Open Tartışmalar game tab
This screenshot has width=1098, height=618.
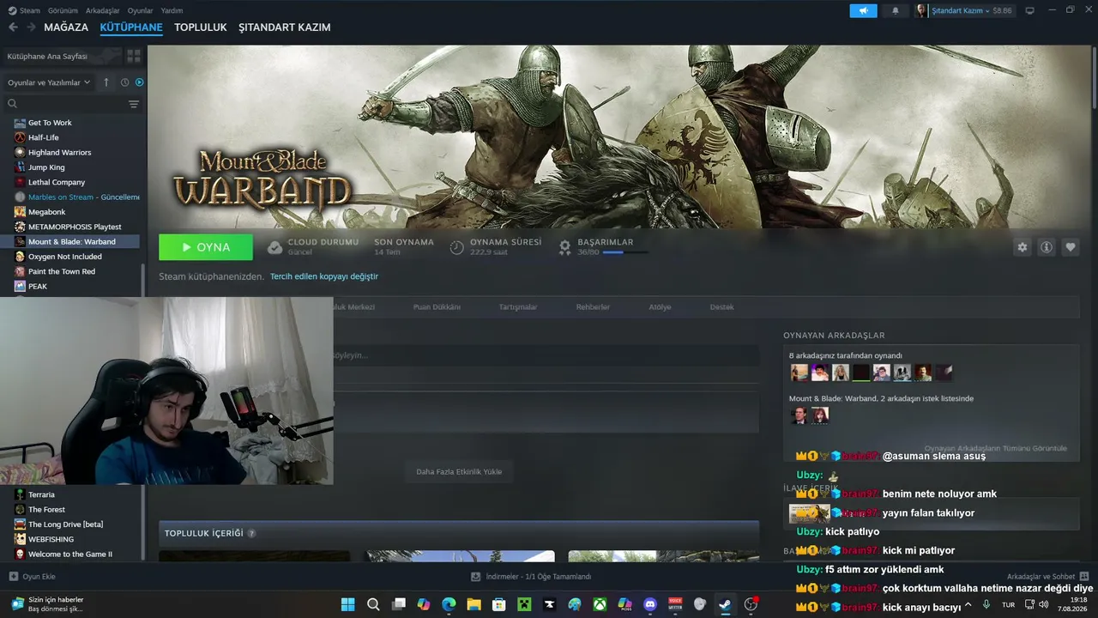518,307
